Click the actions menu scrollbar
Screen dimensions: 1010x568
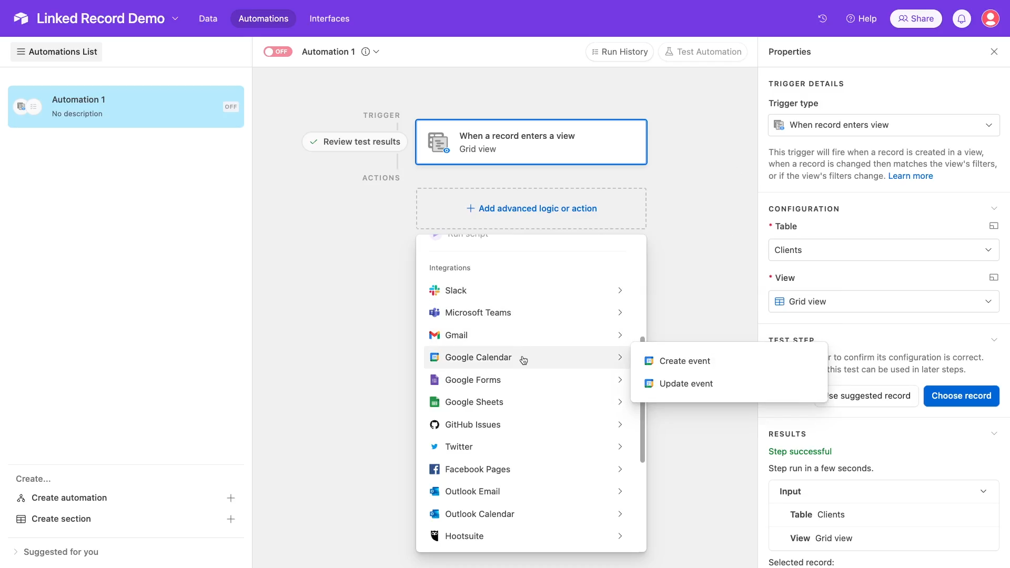[642, 400]
